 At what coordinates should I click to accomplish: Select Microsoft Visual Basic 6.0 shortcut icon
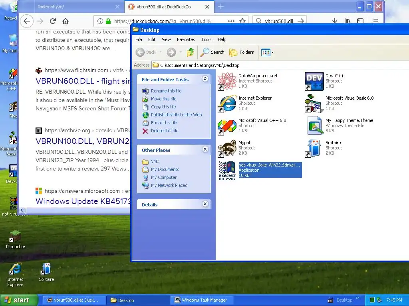[x=314, y=104]
